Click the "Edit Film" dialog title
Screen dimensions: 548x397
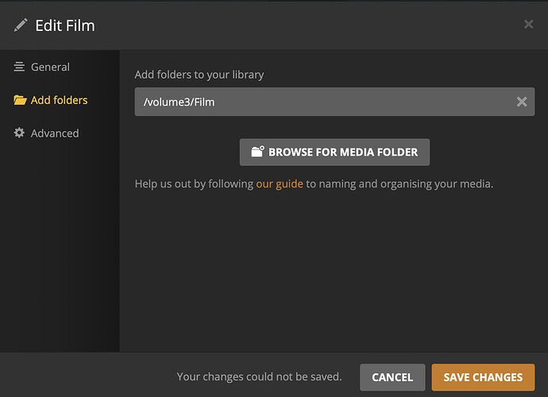(65, 25)
